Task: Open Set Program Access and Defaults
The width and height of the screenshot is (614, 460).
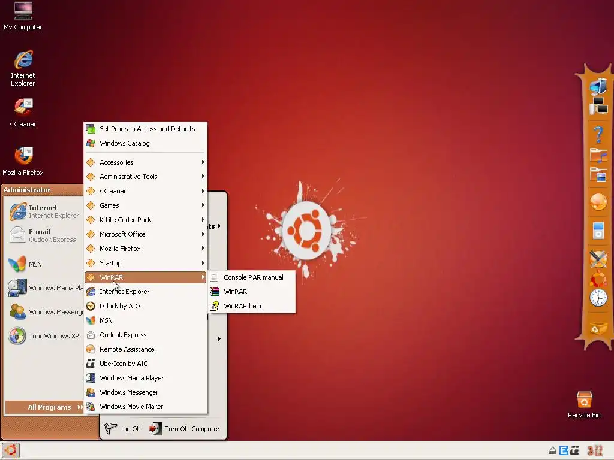Action: (x=146, y=129)
